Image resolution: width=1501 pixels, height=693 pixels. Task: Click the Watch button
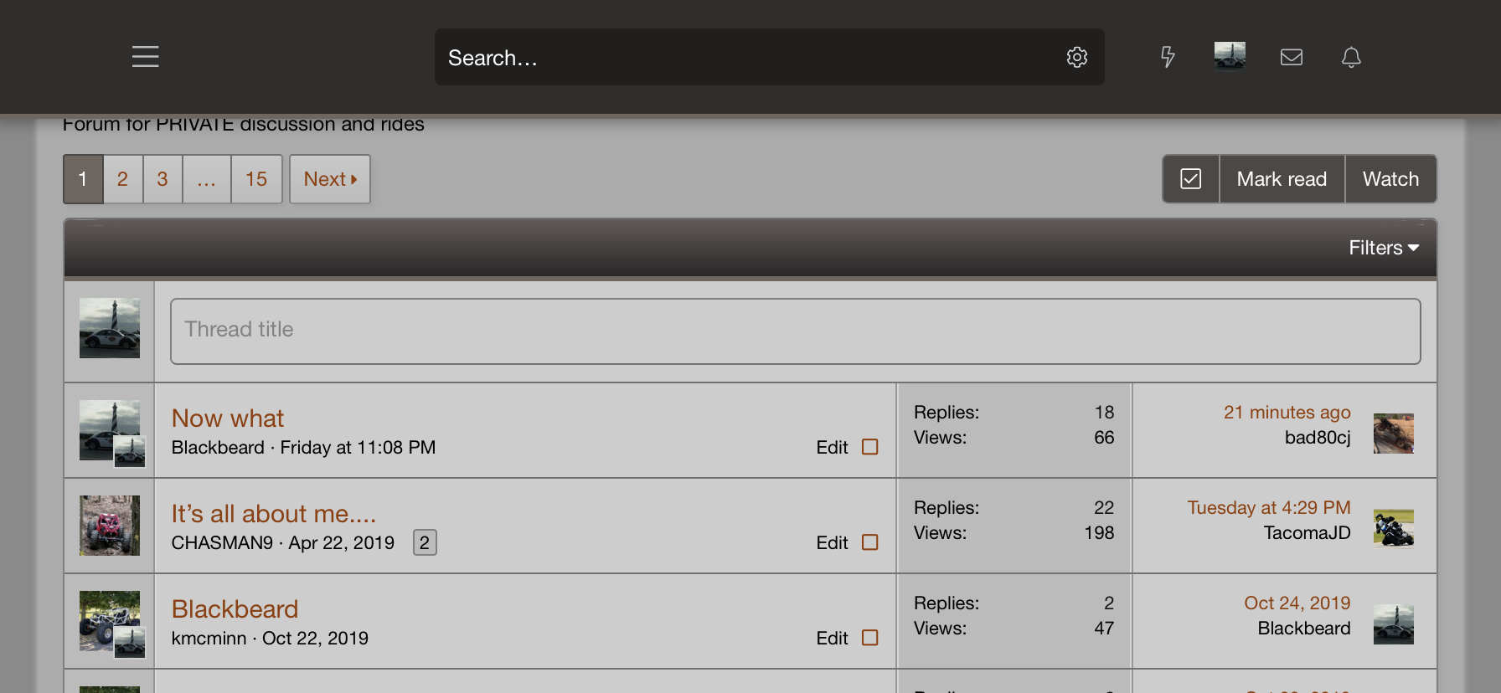coord(1390,179)
